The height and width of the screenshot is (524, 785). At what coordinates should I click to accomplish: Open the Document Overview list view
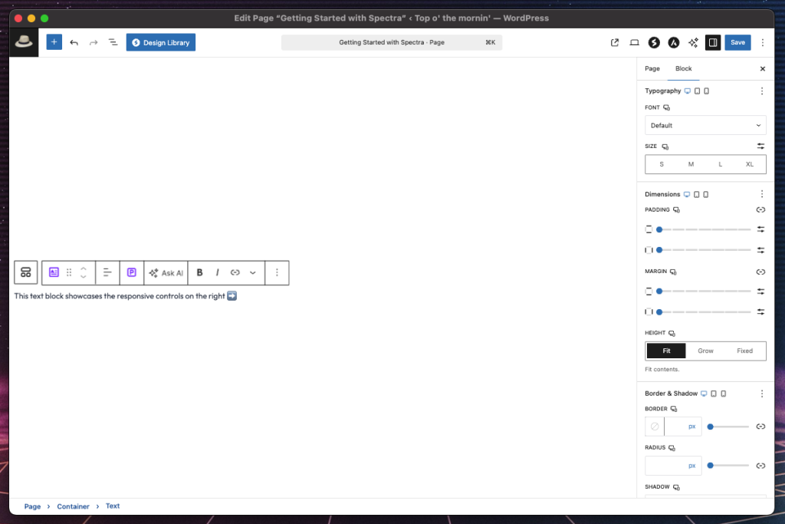click(113, 42)
